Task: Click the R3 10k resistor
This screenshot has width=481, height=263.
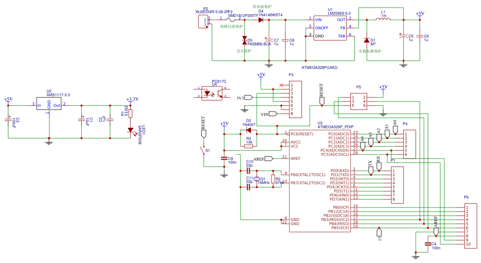Action: click(x=249, y=146)
